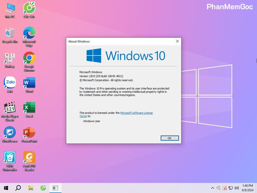257x193 pixels.
Task: Expand hidden system tray icons
Action: (212, 188)
